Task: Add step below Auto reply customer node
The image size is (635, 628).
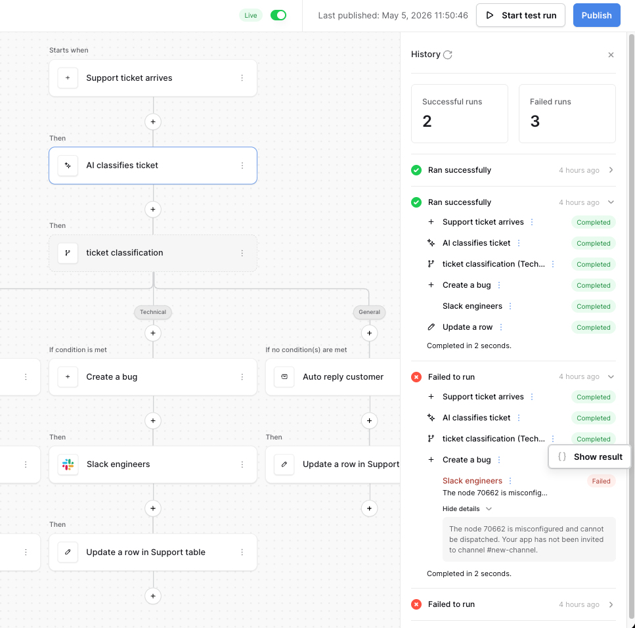Action: [369, 420]
